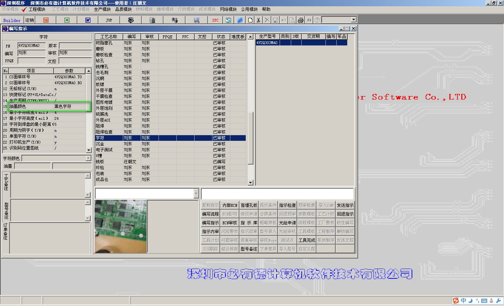Click the 难度板 column header
Screen dimensions: 504x306
[238, 37]
